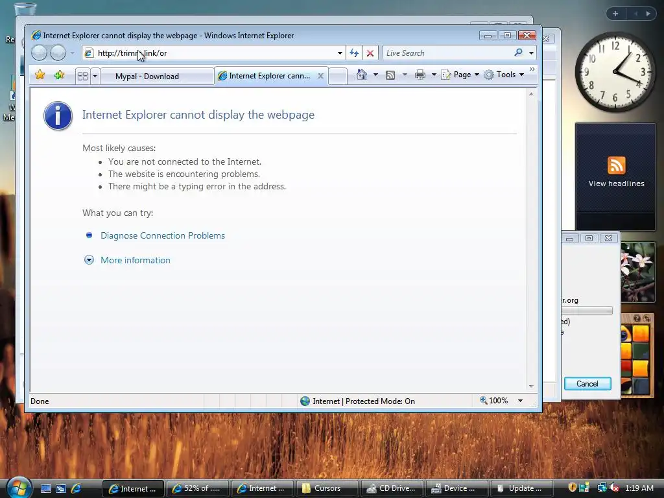Click the flower slideshow gadget picture
Viewport: 664px width, 498px height.
638,272
